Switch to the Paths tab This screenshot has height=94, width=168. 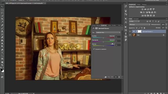tap(136, 19)
